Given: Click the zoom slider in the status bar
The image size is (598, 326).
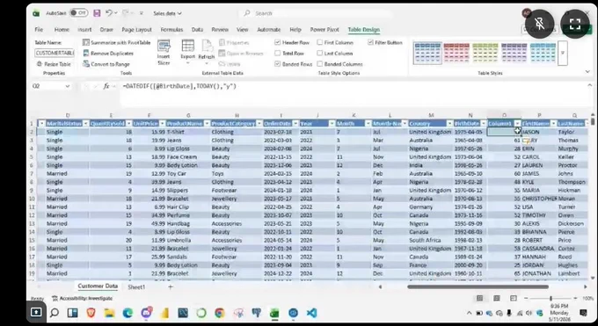Looking at the screenshot, I should click(x=551, y=298).
